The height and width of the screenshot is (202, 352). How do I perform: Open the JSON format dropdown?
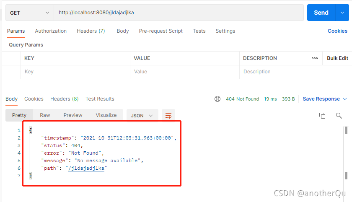click(142, 116)
